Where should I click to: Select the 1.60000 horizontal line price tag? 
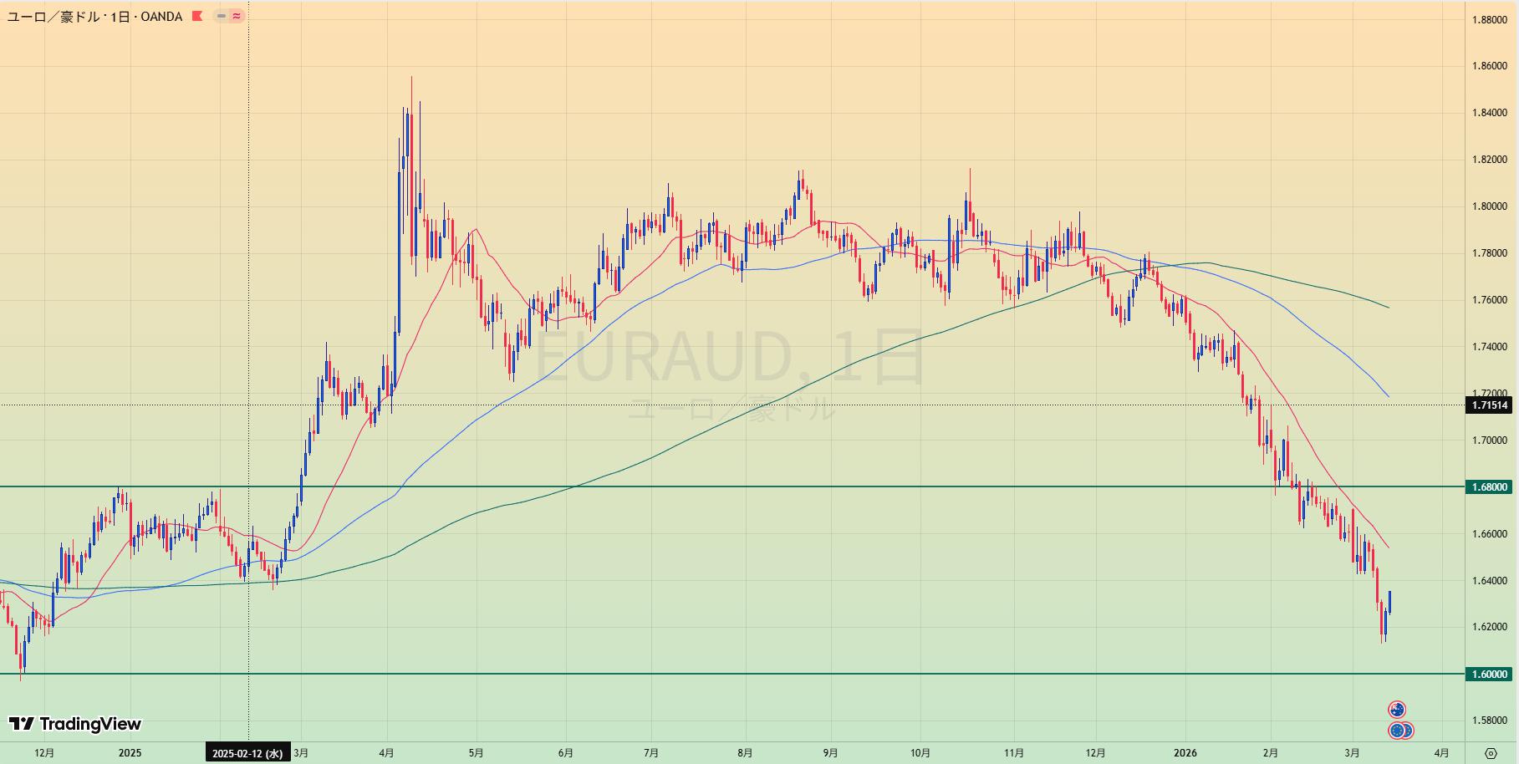coord(1490,674)
